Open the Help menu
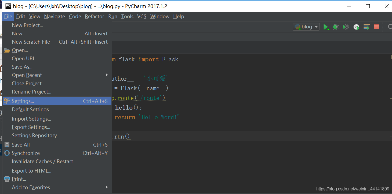 click(179, 16)
